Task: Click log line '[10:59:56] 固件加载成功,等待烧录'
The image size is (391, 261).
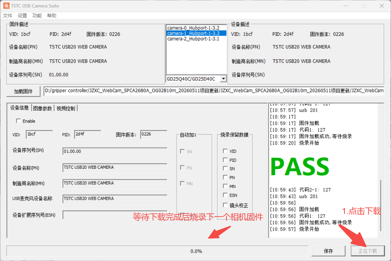Action: tap(311, 222)
